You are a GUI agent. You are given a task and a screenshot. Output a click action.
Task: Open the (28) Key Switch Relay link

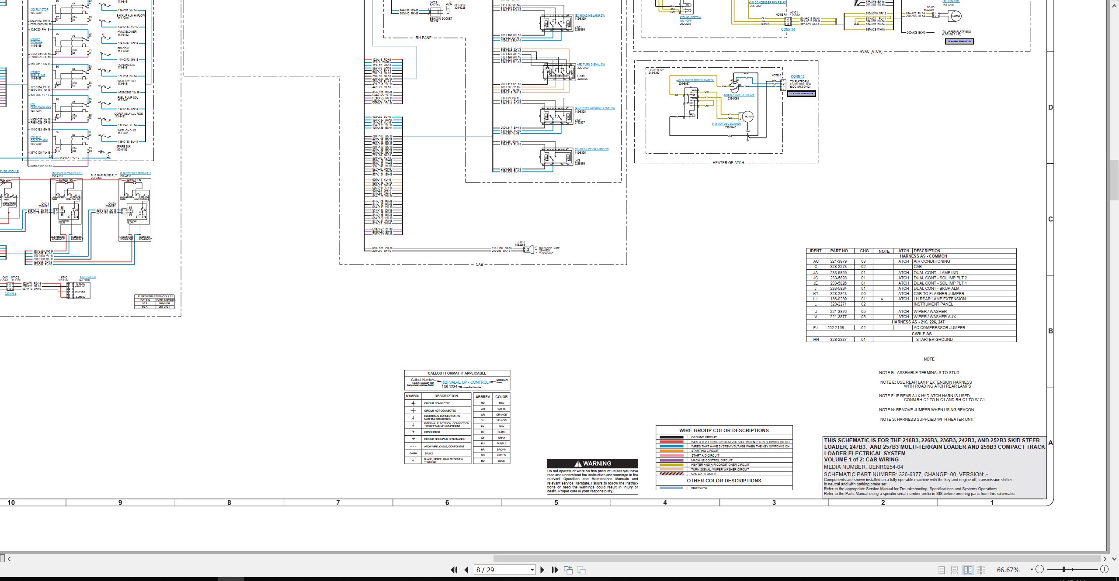[x=739, y=95]
